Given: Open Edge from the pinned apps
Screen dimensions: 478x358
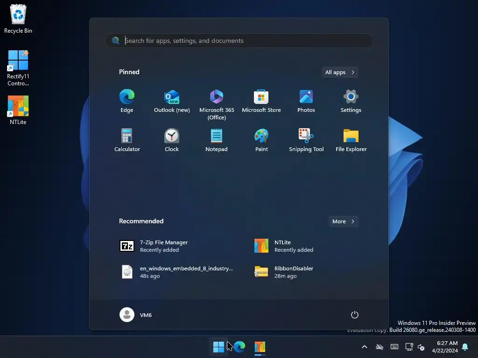Looking at the screenshot, I should [127, 102].
